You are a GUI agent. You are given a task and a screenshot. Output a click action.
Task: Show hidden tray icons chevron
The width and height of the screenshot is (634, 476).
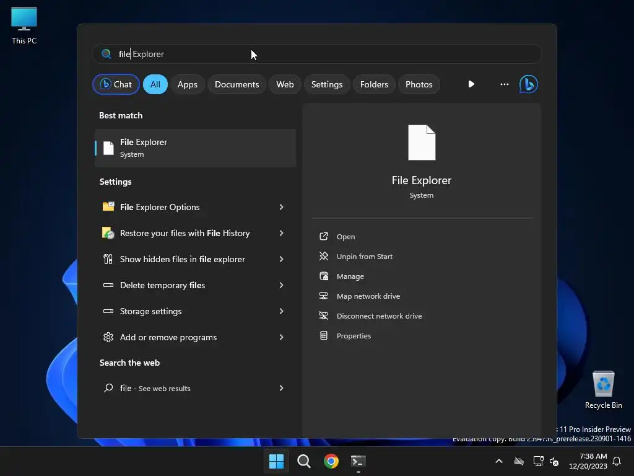coord(499,461)
